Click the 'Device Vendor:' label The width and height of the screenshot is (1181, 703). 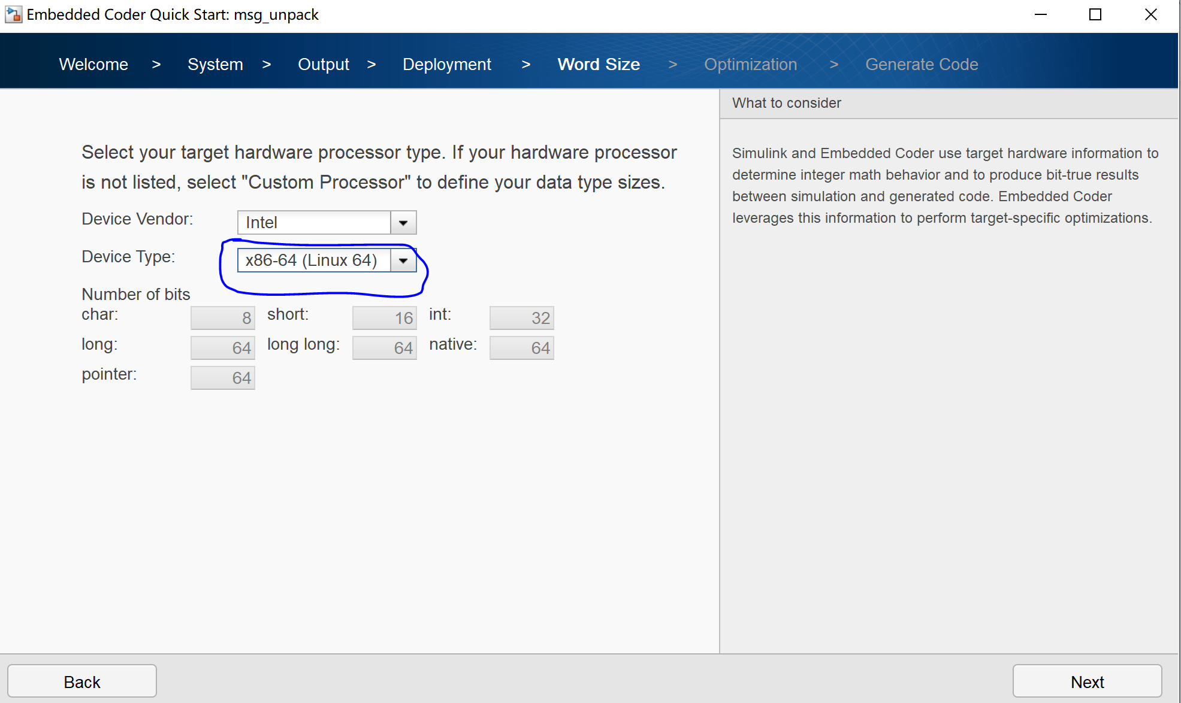tap(137, 219)
